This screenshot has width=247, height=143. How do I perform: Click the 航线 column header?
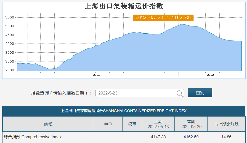(48, 124)
